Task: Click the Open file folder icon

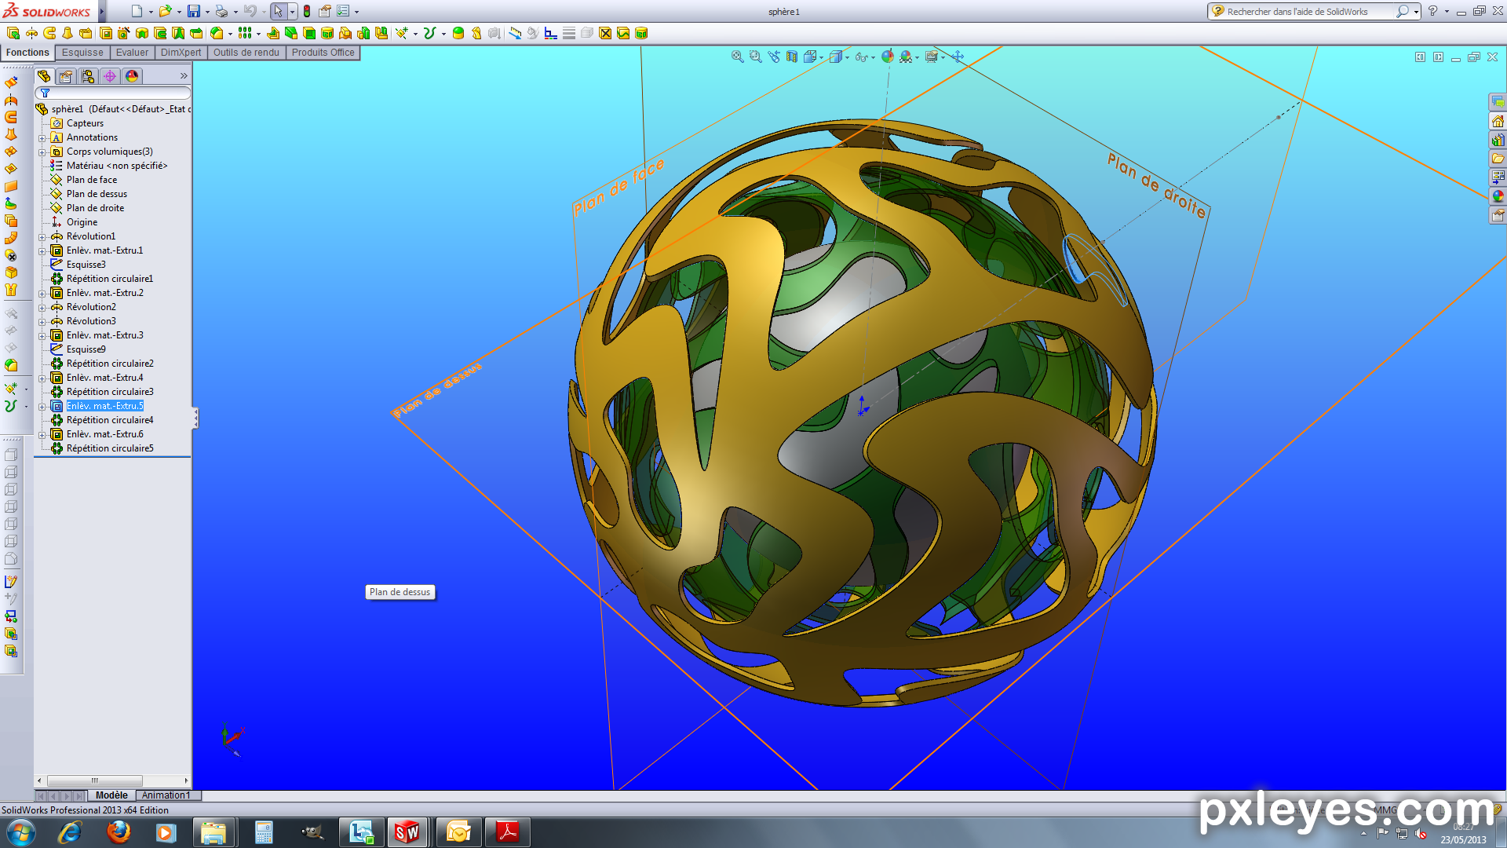Action: click(x=165, y=11)
